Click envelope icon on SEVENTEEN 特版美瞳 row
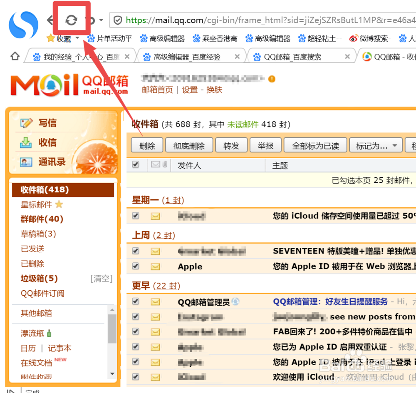Screen dimensions: 416x393 (156, 251)
